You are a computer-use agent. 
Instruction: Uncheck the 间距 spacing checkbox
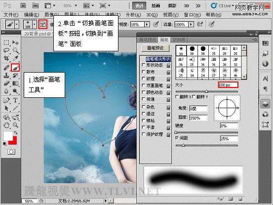177,138
